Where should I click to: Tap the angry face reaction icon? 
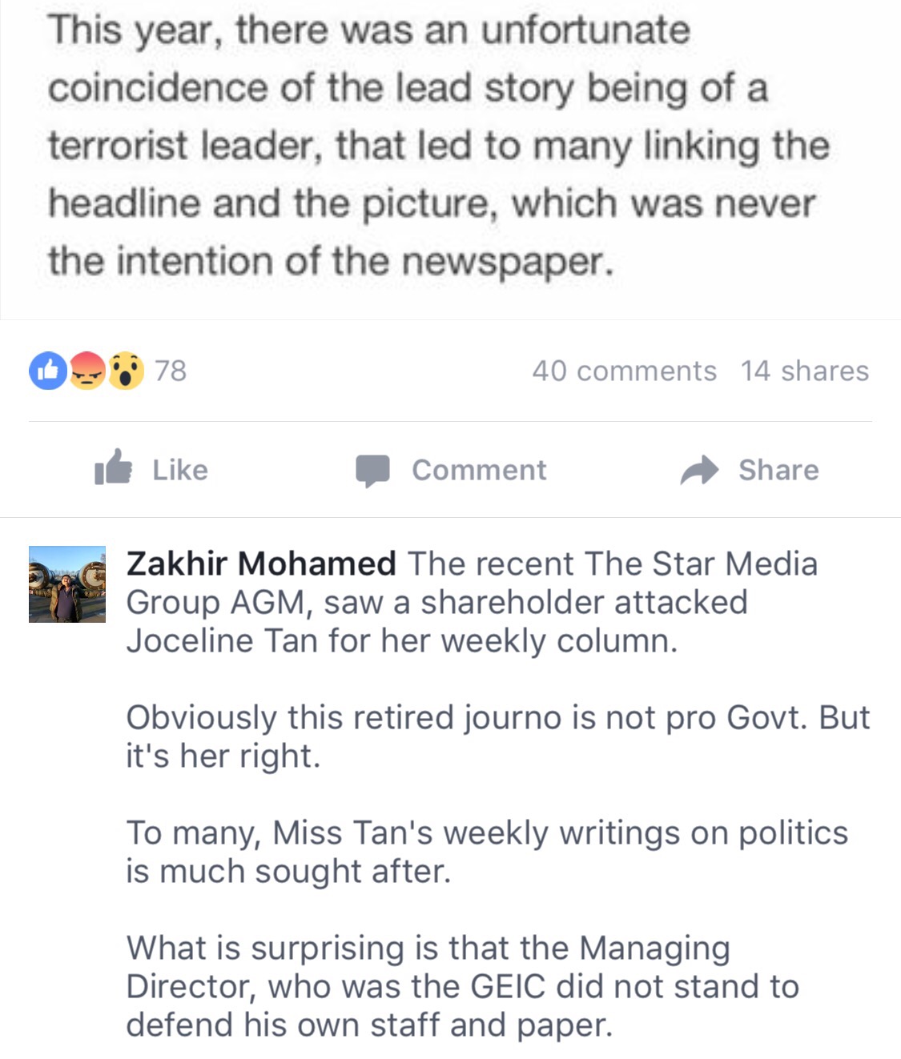pyautogui.click(x=87, y=371)
